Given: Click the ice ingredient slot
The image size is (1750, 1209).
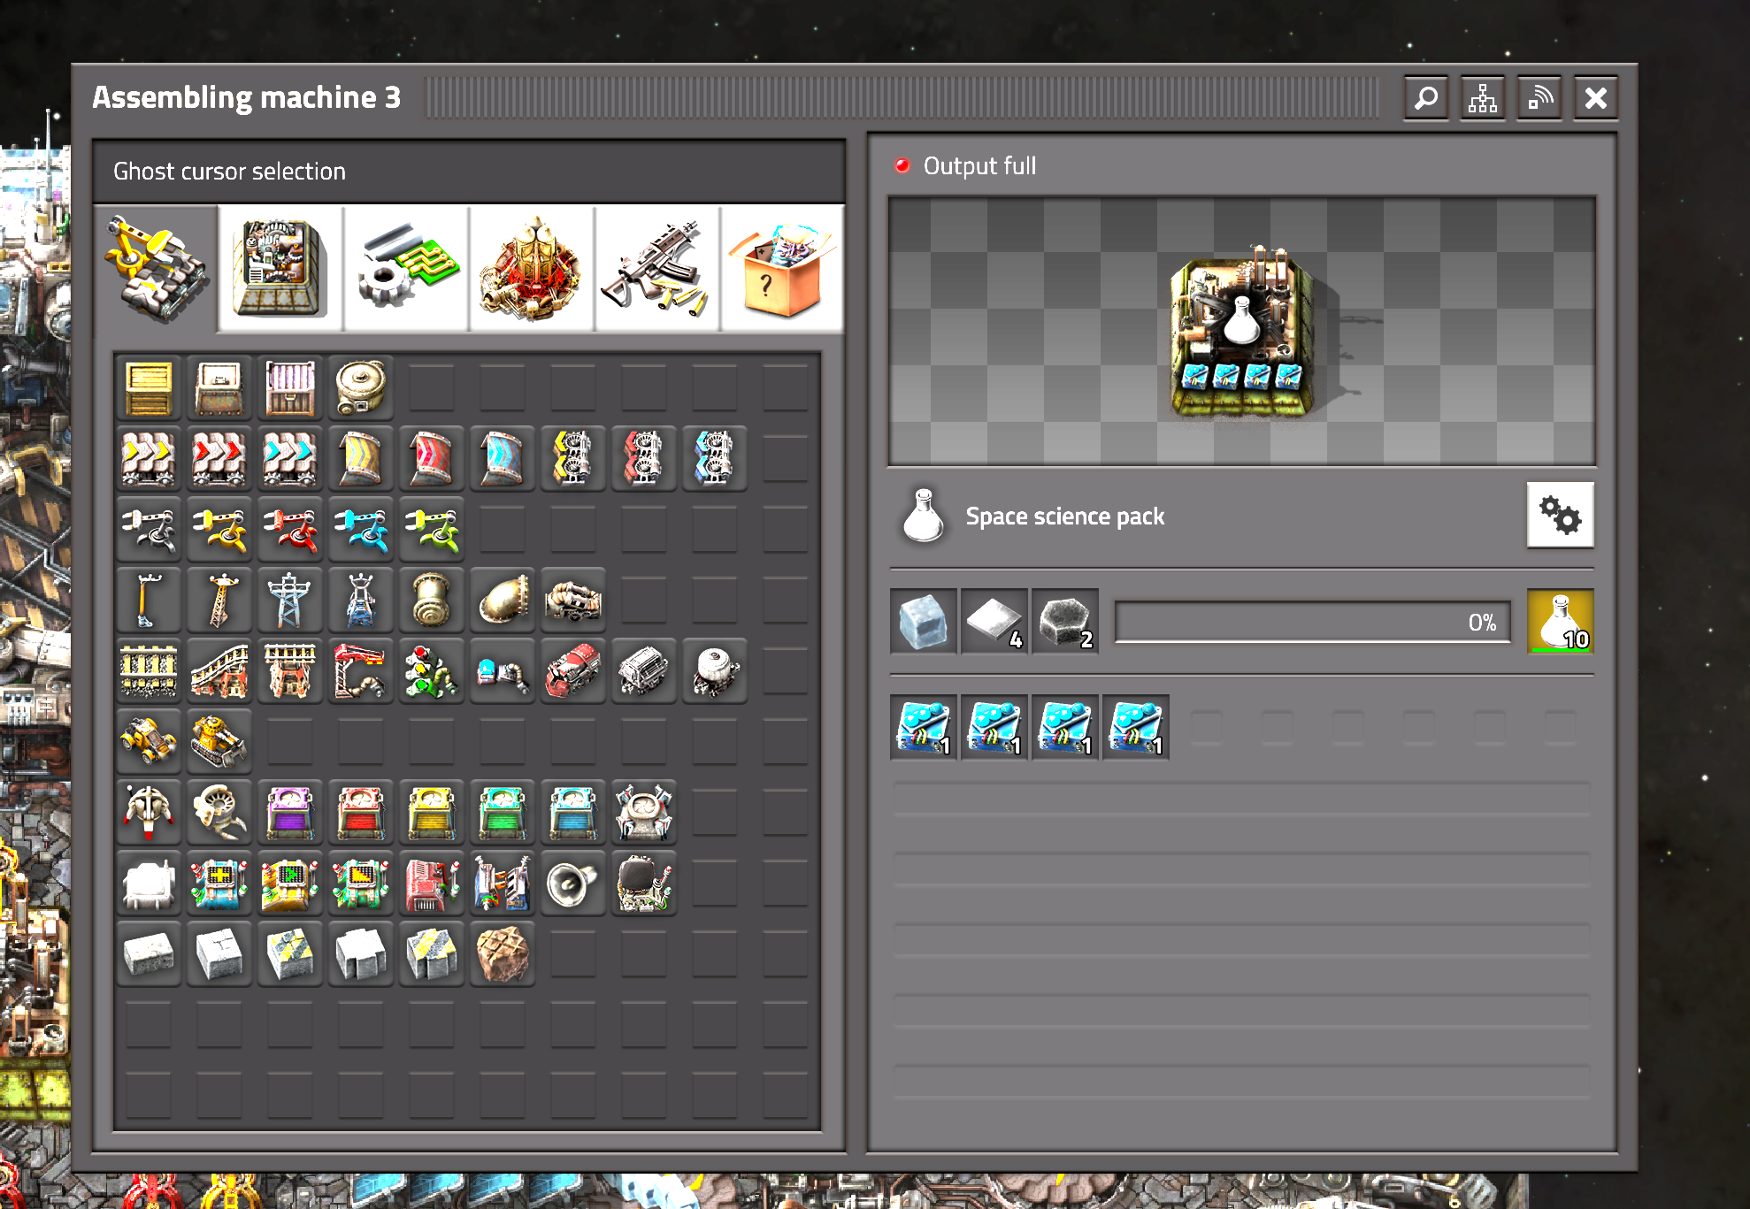Looking at the screenshot, I should (924, 622).
